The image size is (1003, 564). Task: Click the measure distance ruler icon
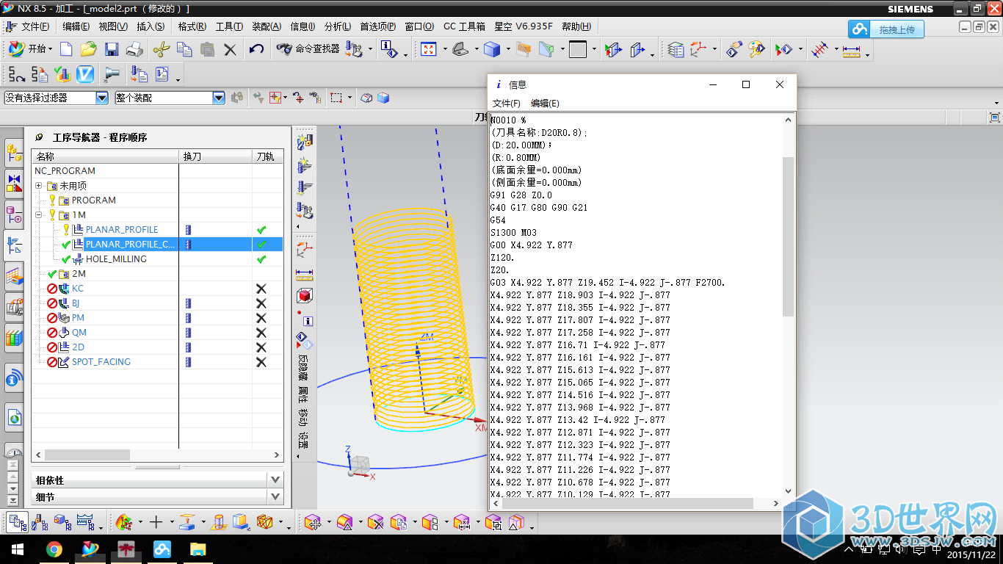tap(852, 50)
